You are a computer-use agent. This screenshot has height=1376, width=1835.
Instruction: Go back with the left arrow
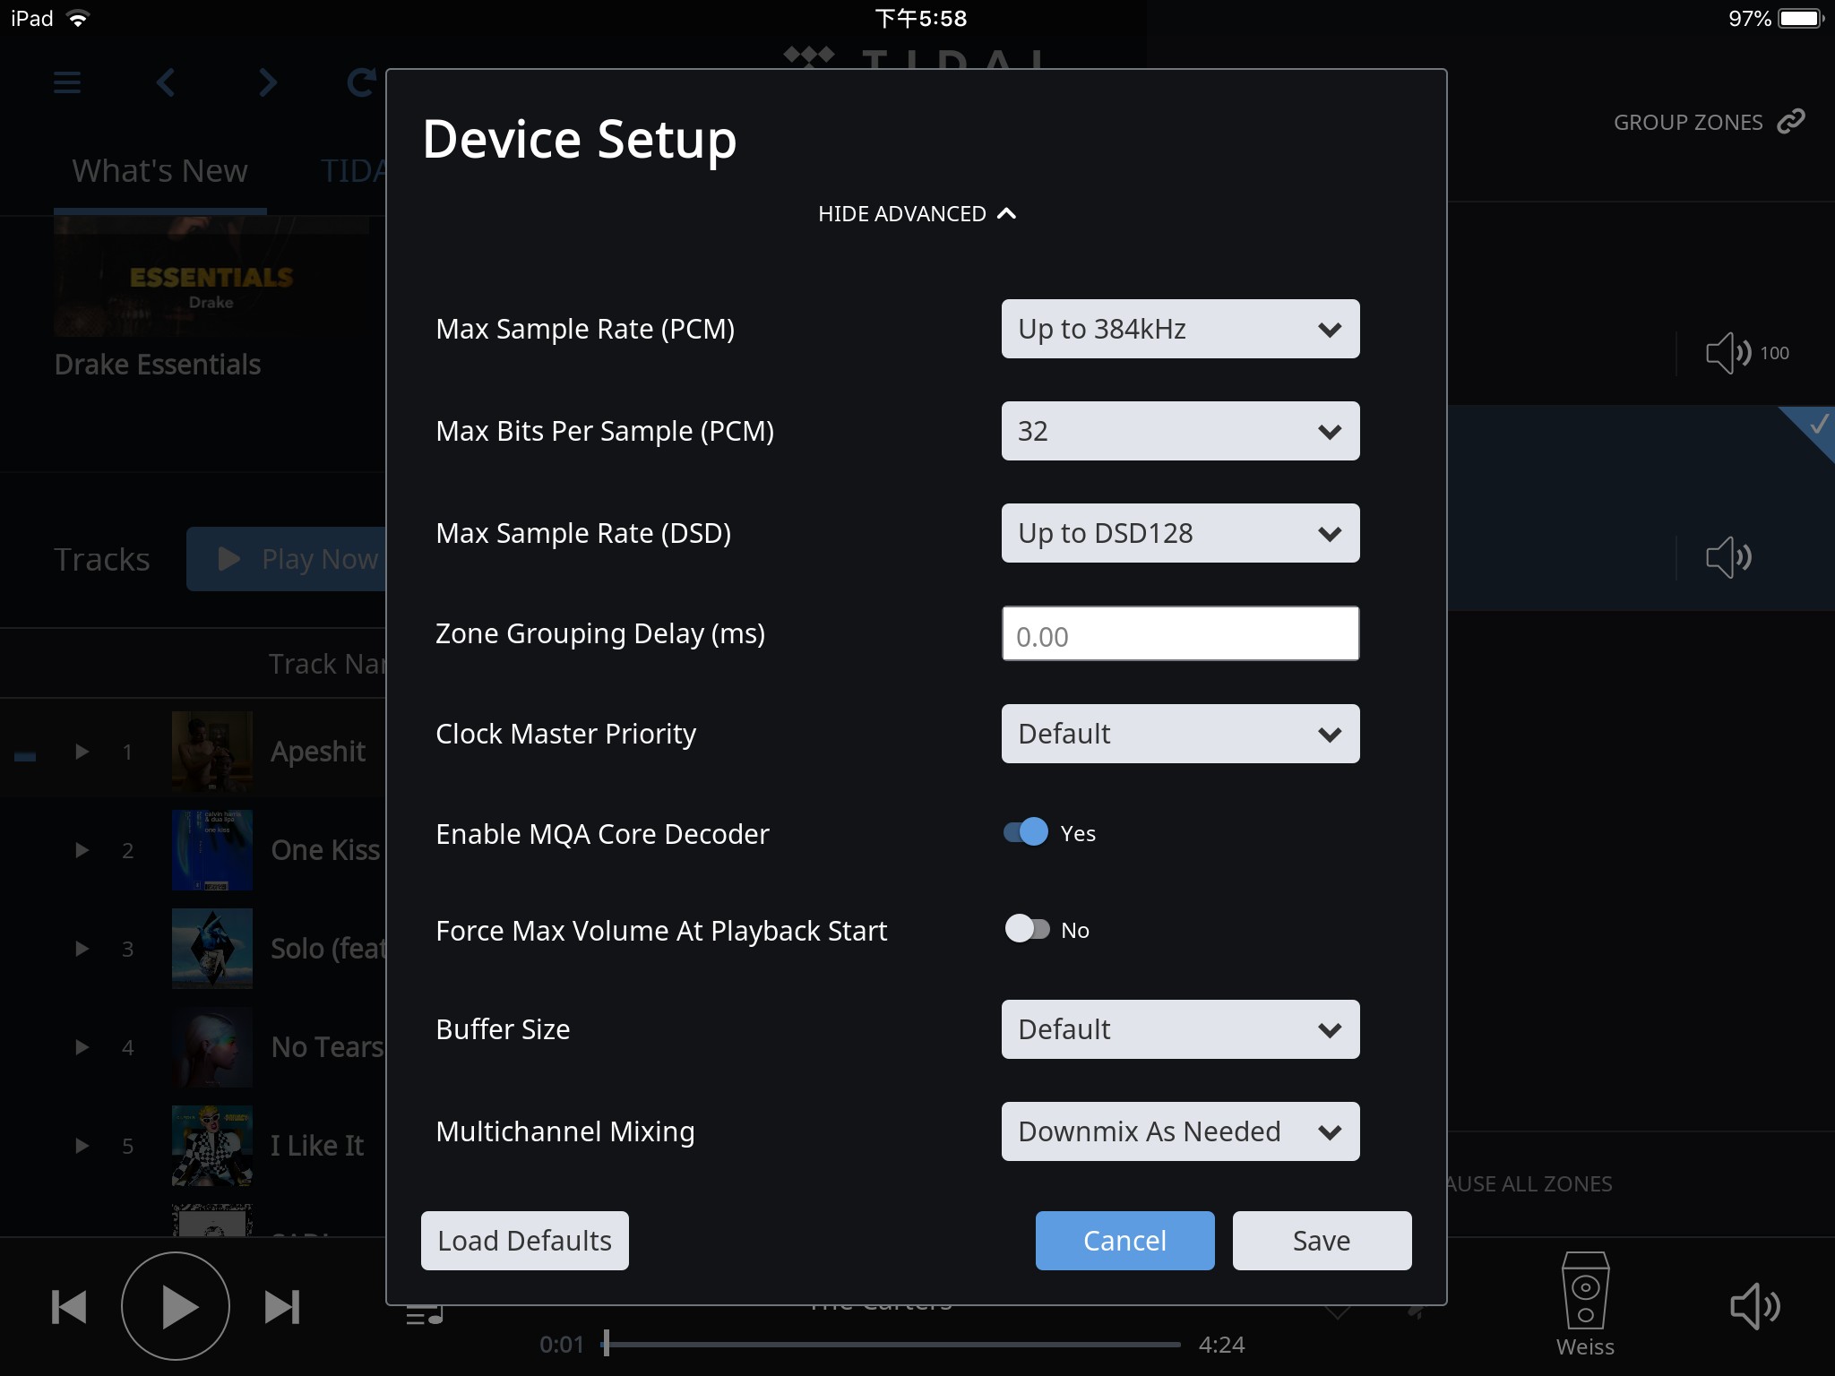pos(166,83)
